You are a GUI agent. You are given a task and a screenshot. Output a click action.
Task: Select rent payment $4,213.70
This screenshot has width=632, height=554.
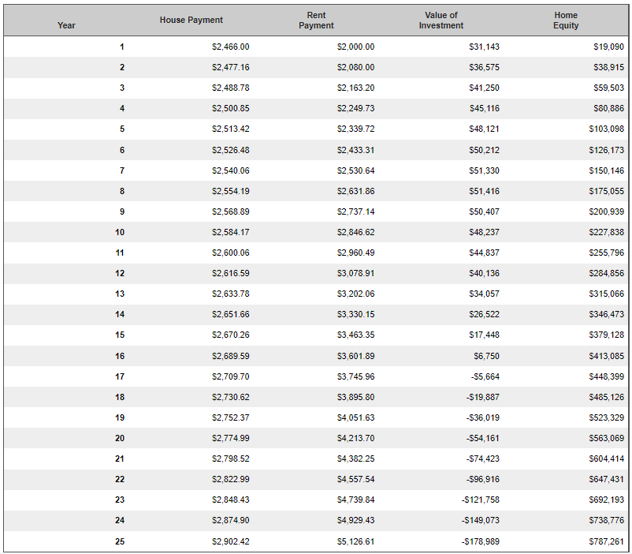point(355,439)
